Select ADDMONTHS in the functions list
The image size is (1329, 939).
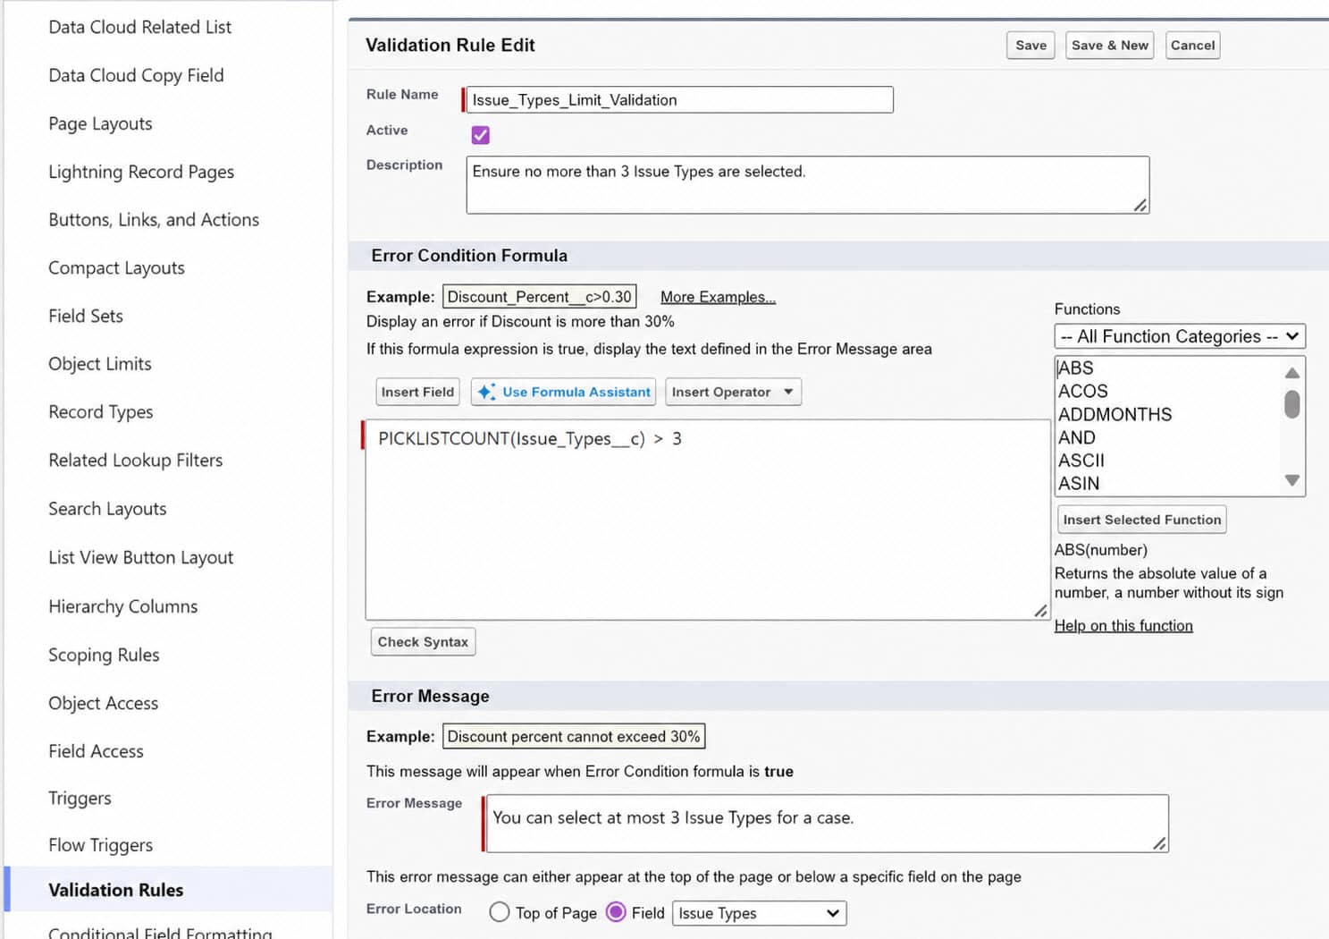pos(1115,414)
